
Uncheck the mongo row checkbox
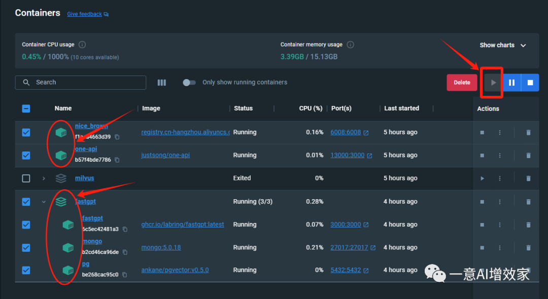coord(26,248)
